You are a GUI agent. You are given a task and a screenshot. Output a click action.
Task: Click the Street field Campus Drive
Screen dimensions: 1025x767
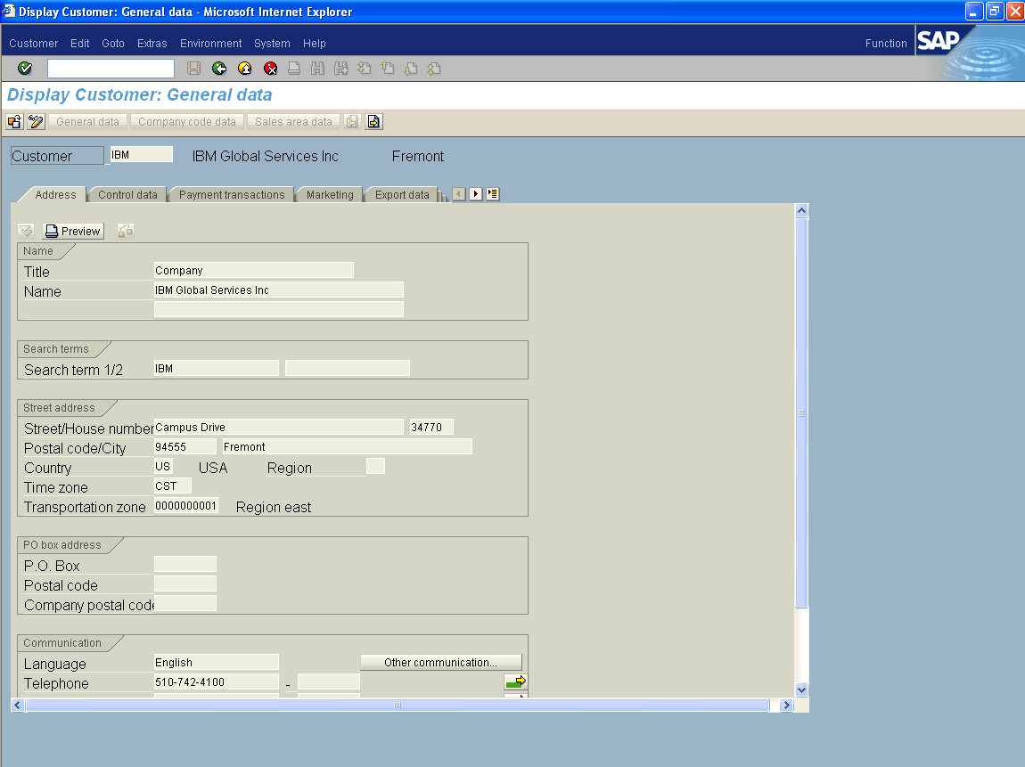click(x=278, y=428)
